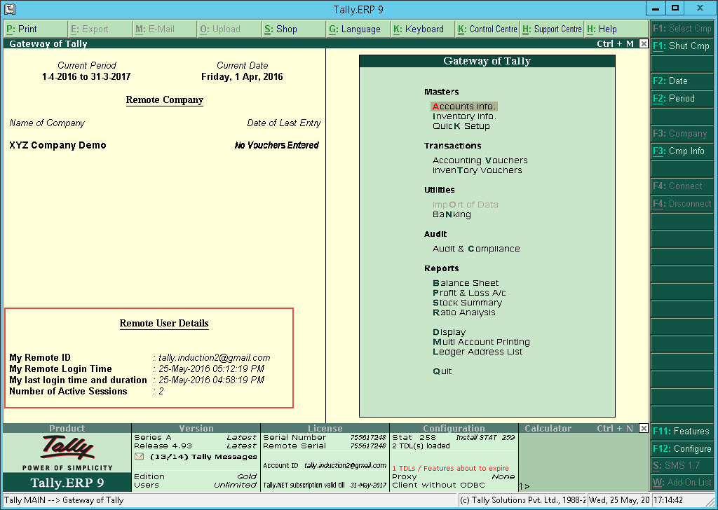718x510 pixels.
Task: Change the Period via F2: Period
Action: (681, 98)
